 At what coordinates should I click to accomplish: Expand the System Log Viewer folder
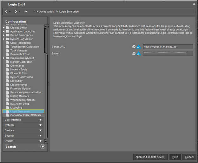point(4,39)
